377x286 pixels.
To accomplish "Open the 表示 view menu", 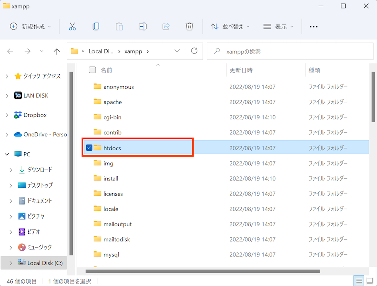I will [x=278, y=26].
